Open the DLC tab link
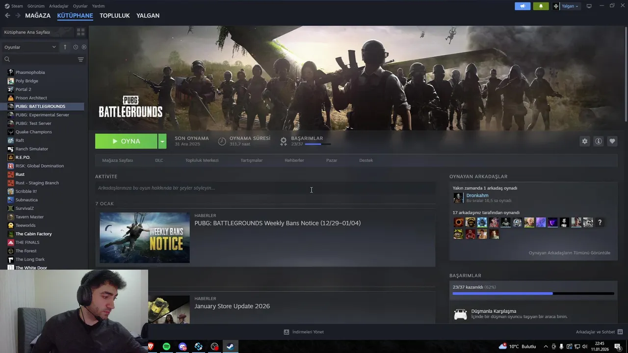 (159, 160)
